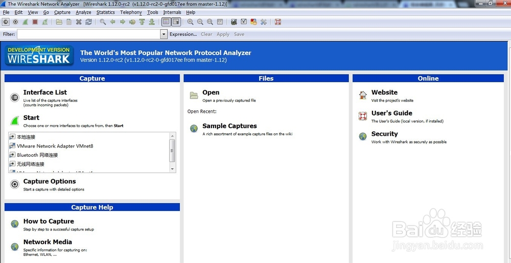
Task: Open the Edit menu
Action: click(x=18, y=12)
